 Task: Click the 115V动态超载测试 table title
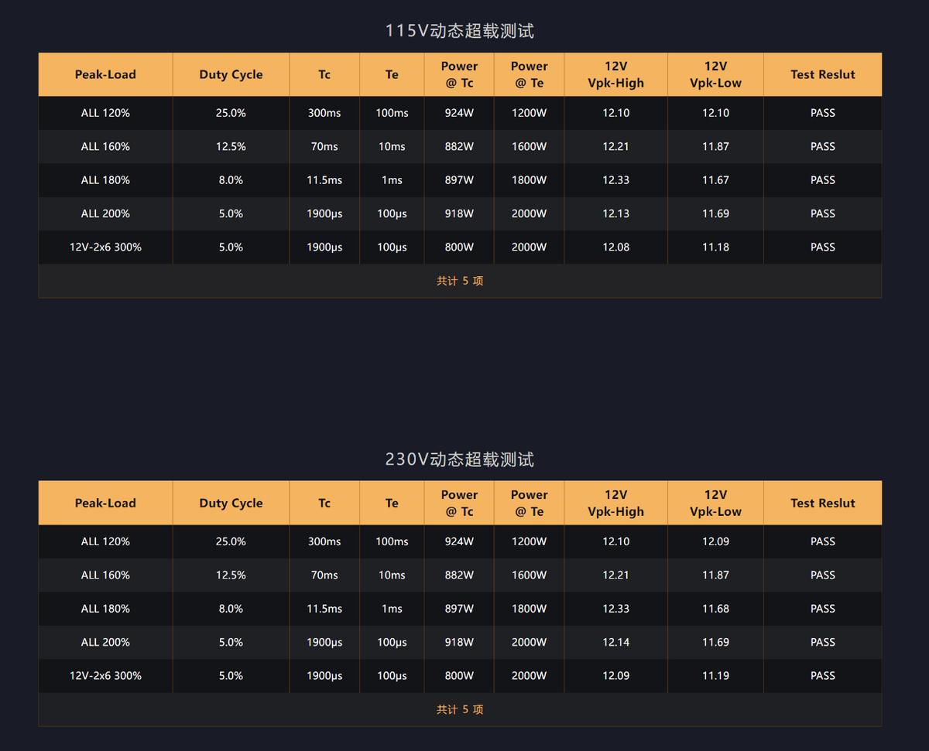[x=460, y=31]
